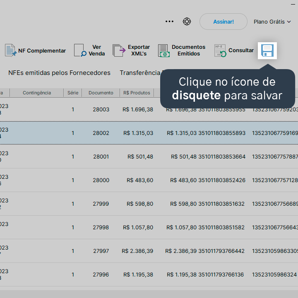298x298 pixels.
Task: Click product value R$ 2.386,39 in R$ Produtos column
Action: click(137, 251)
